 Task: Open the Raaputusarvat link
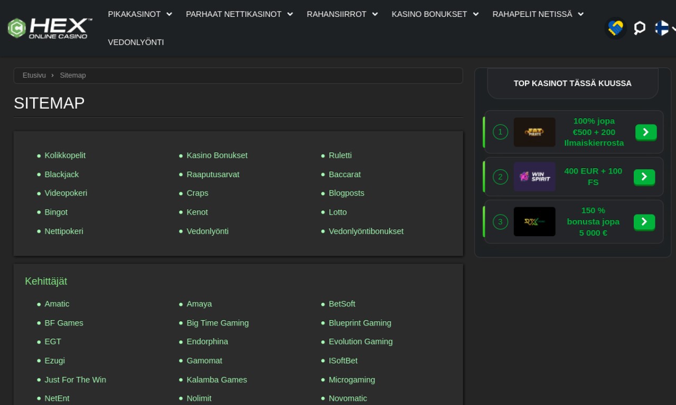[x=213, y=175]
